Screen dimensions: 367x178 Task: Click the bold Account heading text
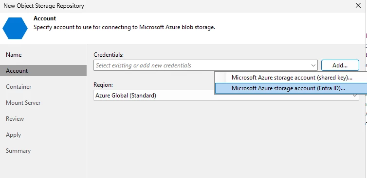pos(45,18)
